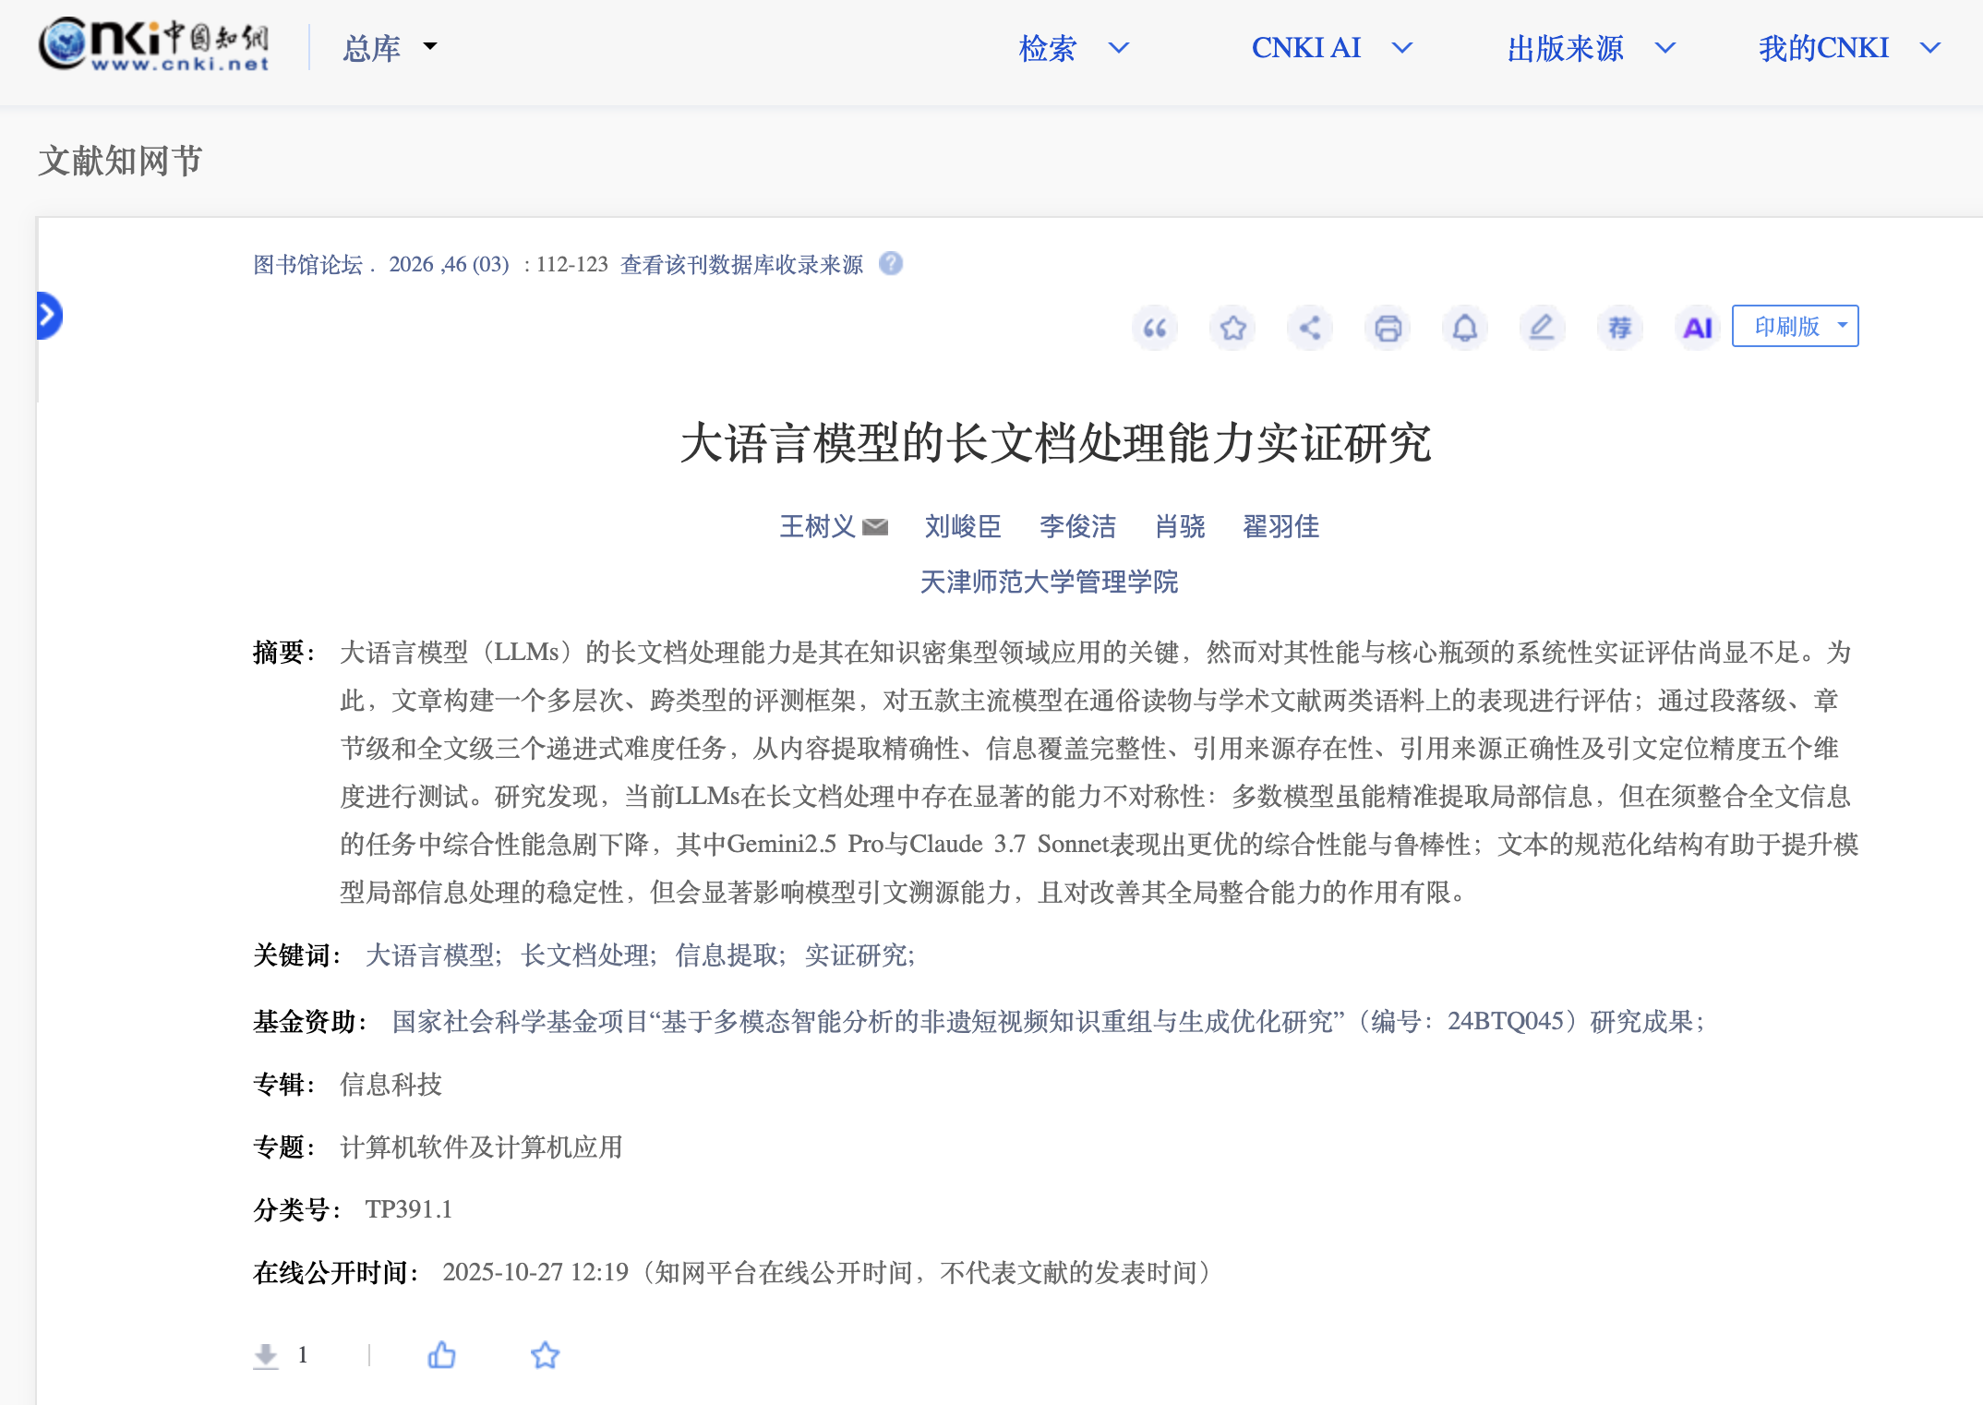Click the bell alert icon
Image resolution: width=1983 pixels, height=1405 pixels.
[1465, 328]
